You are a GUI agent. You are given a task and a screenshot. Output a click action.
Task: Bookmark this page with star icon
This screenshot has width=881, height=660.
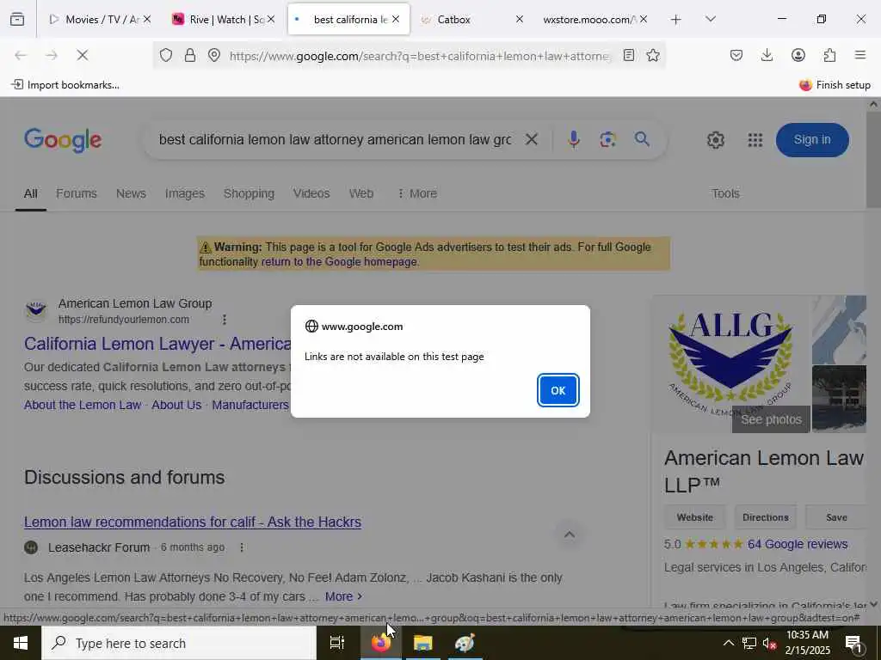653,55
